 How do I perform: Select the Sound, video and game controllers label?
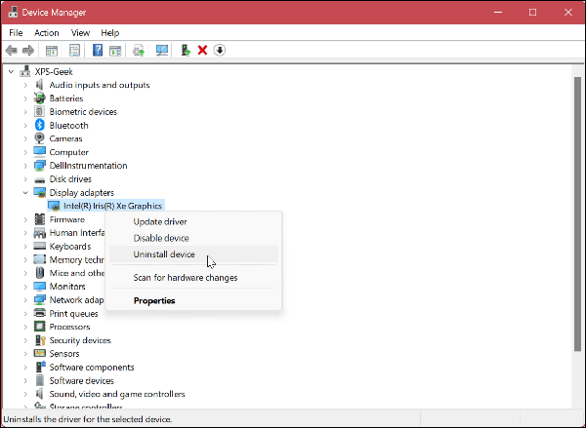[117, 394]
